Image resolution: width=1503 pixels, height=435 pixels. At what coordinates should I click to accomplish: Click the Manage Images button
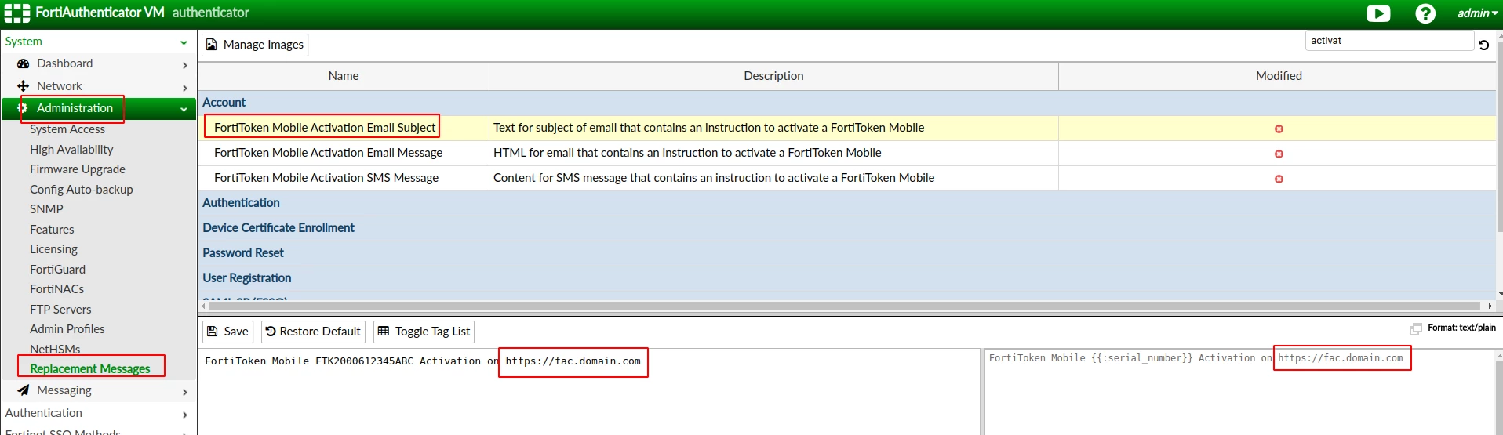click(x=255, y=45)
